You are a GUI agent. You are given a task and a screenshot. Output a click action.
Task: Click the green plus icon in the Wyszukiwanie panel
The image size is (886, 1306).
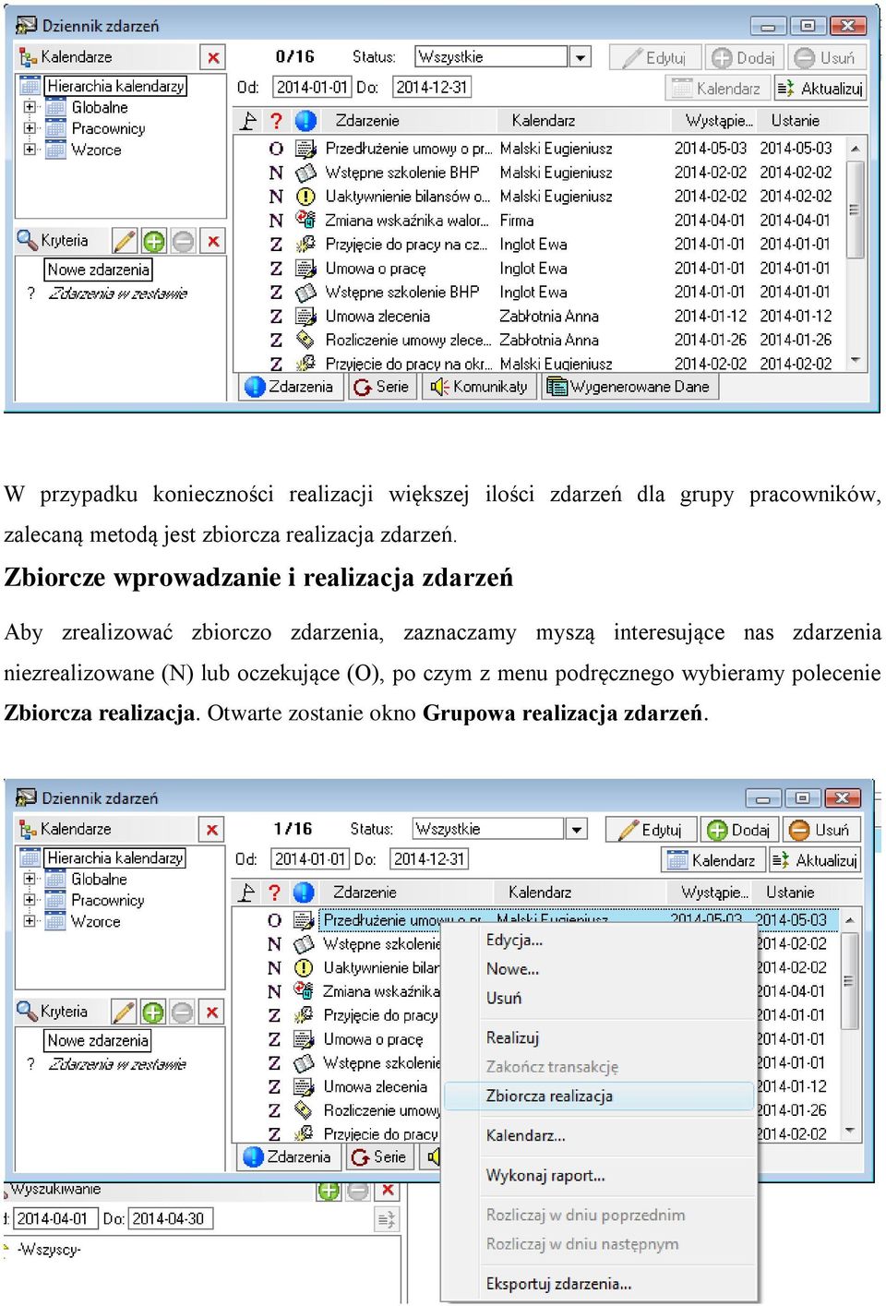point(329,1191)
